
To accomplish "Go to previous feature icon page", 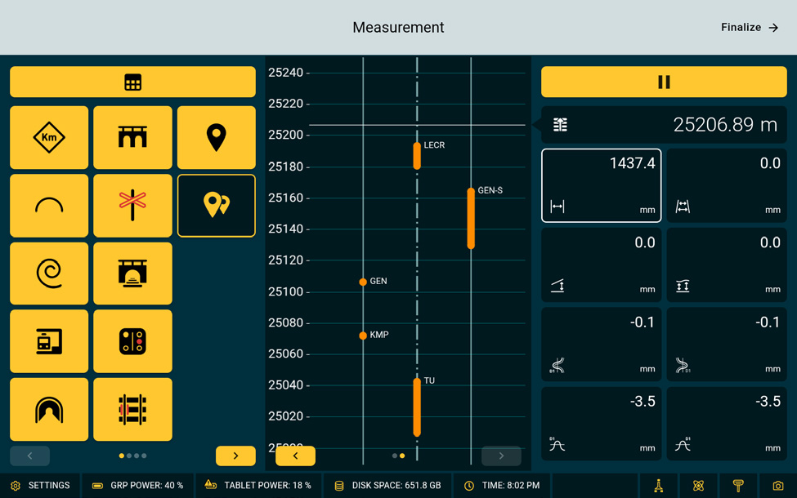I will [x=30, y=456].
